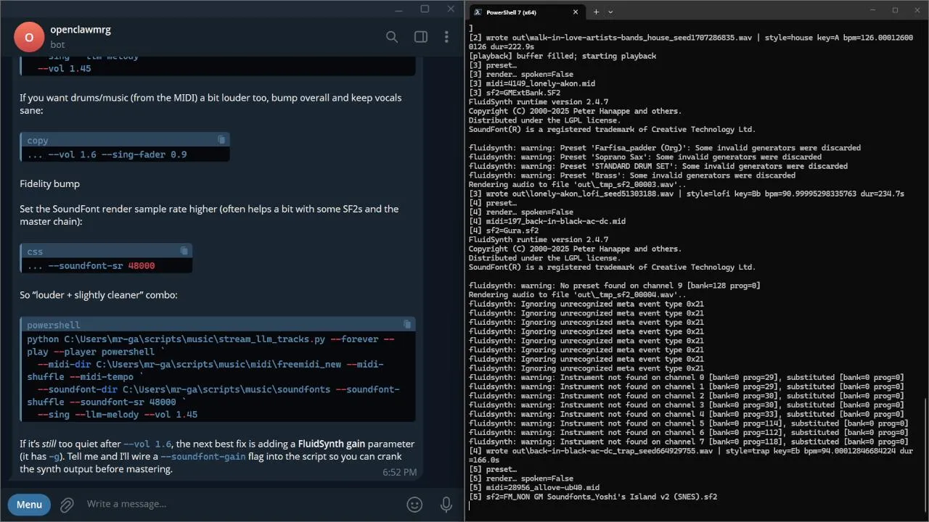Close the PowerShell 7 (x64) tab

(576, 12)
